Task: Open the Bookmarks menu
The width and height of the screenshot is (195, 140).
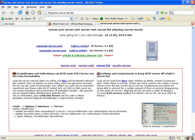Action: 32,7
